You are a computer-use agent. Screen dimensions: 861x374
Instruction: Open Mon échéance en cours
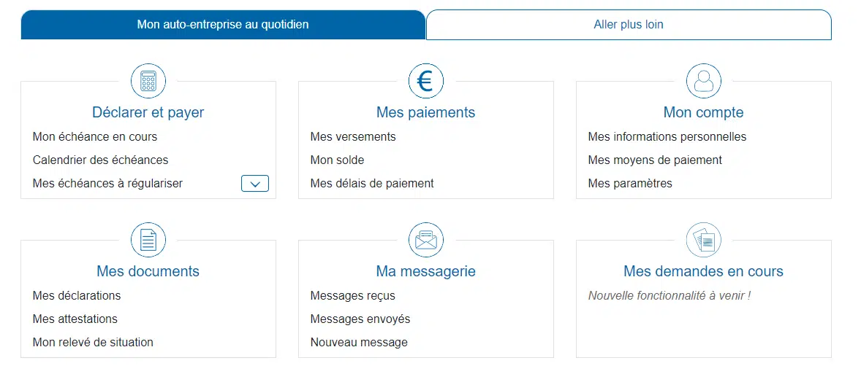[x=95, y=136]
